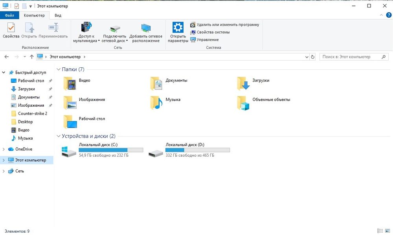Image resolution: width=393 pixels, height=235 pixels.
Task: Open Открыть параметры gear icon
Action: [x=178, y=27]
